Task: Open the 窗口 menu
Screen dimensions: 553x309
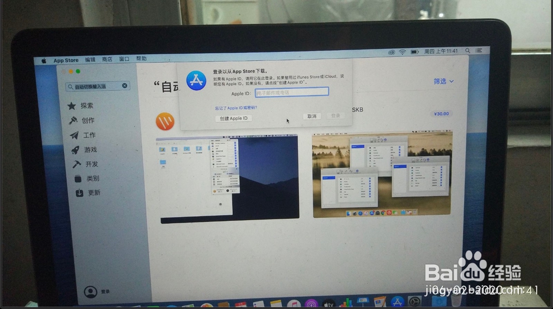Action: click(x=124, y=59)
